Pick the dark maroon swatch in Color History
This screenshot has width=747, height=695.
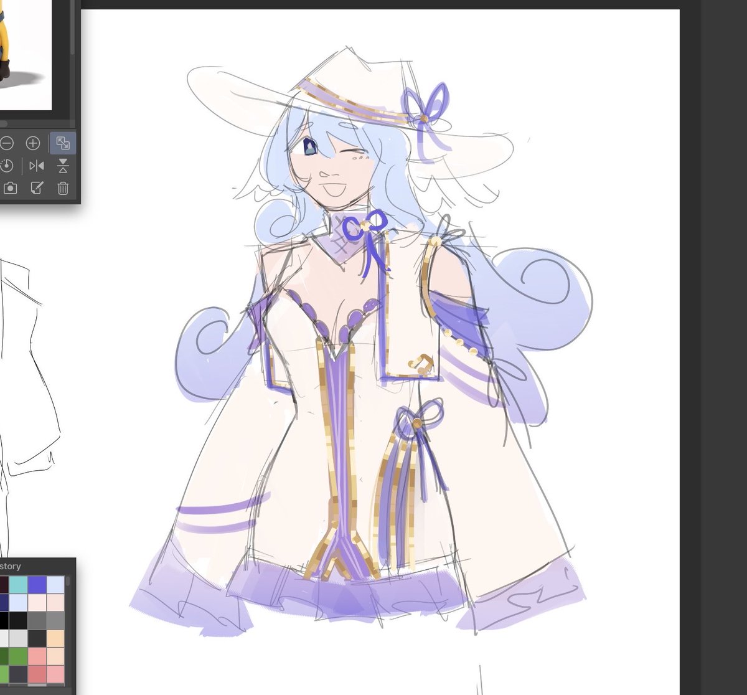4,585
